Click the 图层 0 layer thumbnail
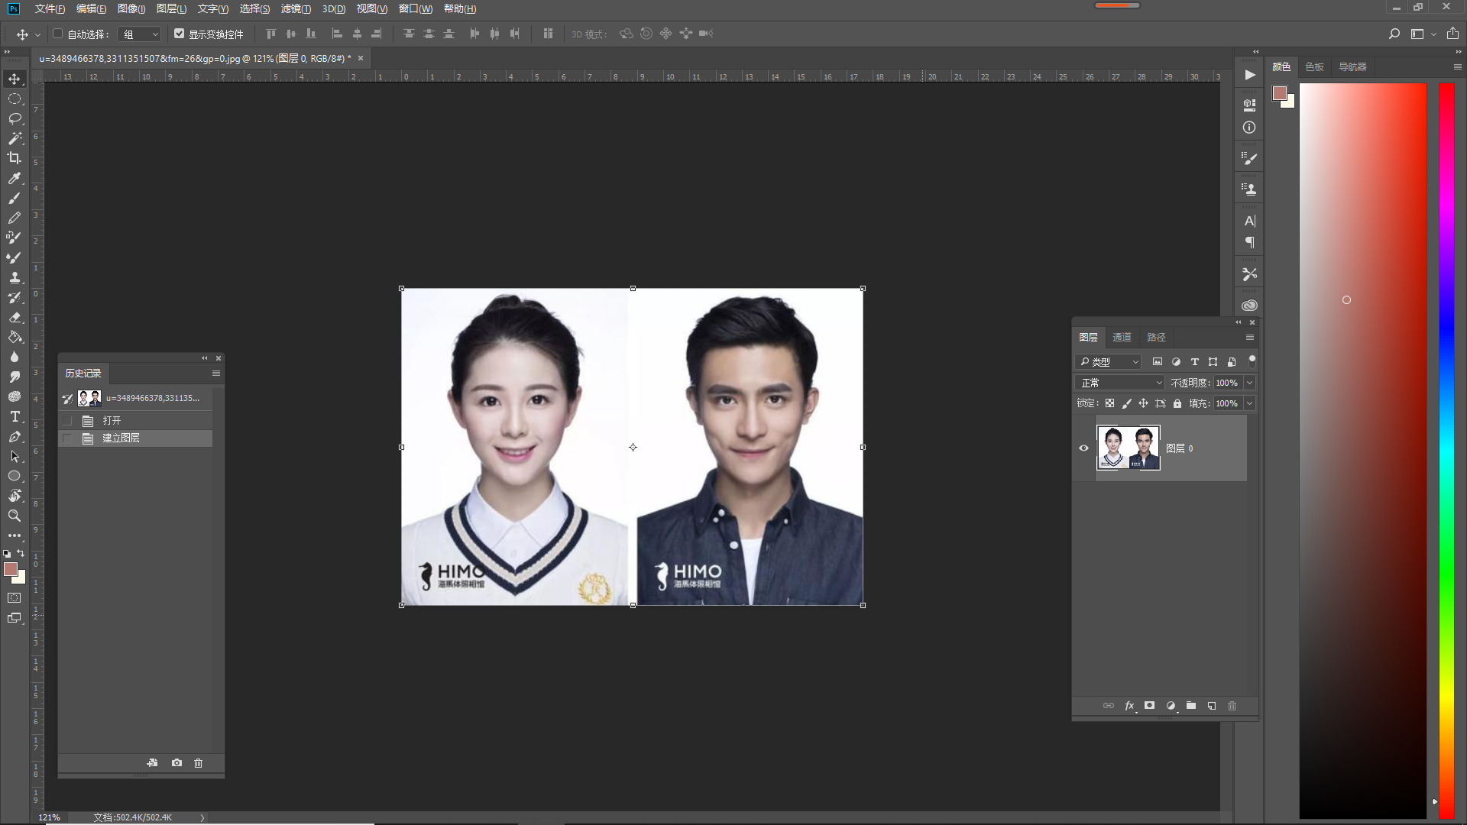This screenshot has width=1467, height=825. 1129,448
